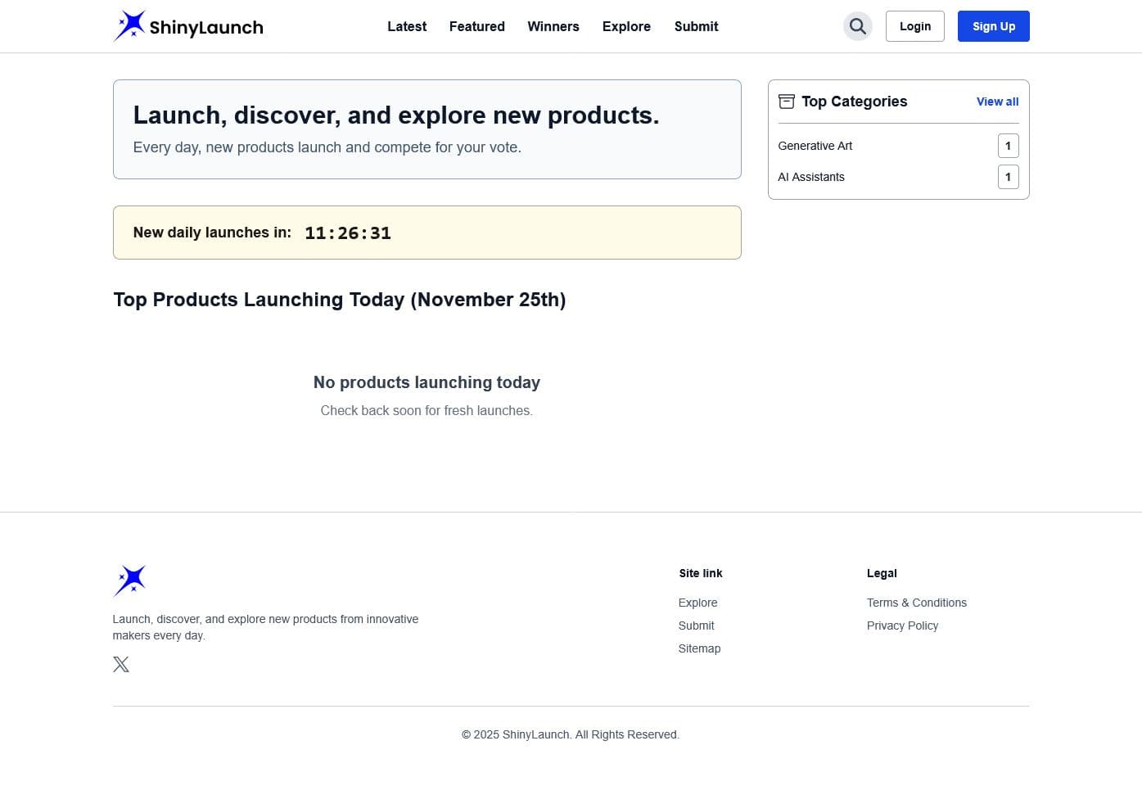Open ShinyLaunch's X (Twitter) profile icon
The width and height of the screenshot is (1142, 795).
point(120,664)
